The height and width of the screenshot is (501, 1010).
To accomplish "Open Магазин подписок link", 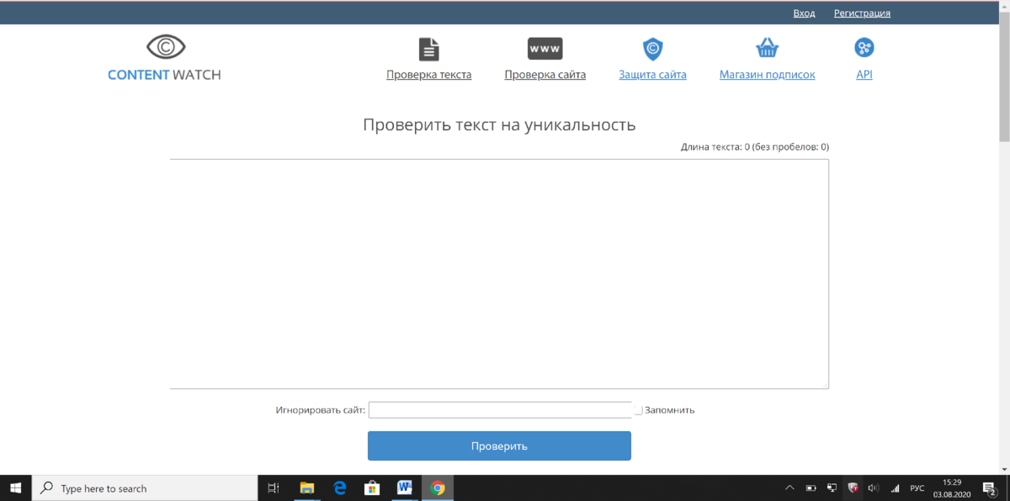I will click(768, 75).
